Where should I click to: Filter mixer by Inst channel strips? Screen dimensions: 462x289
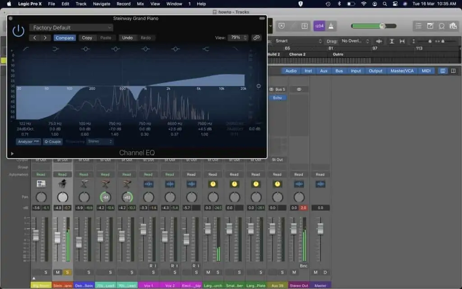pos(308,71)
